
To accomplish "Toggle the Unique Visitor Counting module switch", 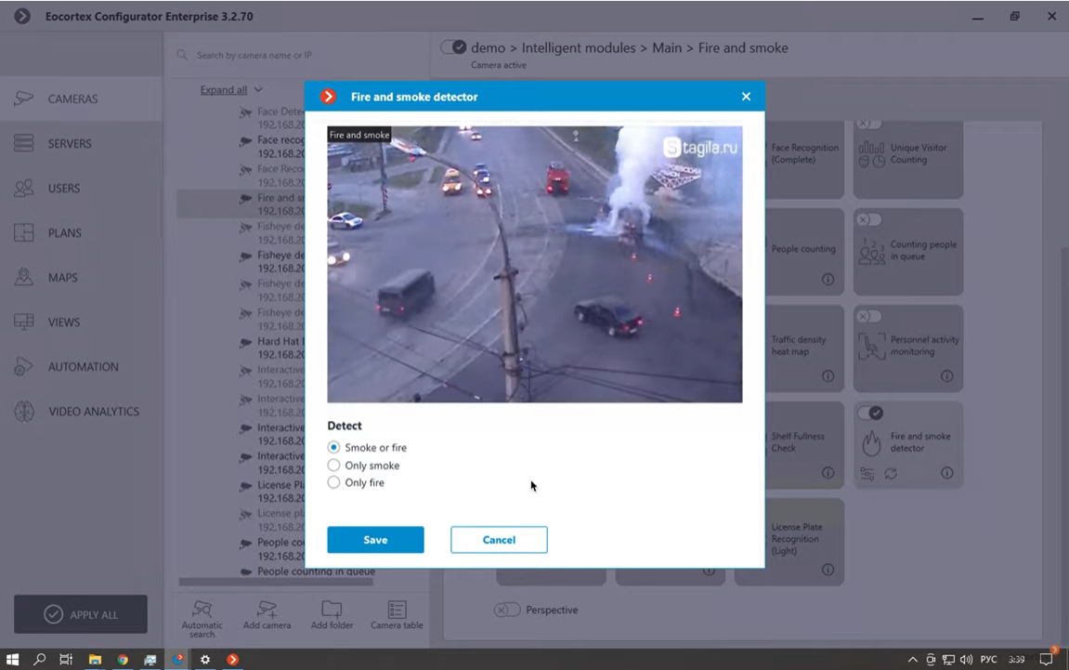I will pos(869,124).
